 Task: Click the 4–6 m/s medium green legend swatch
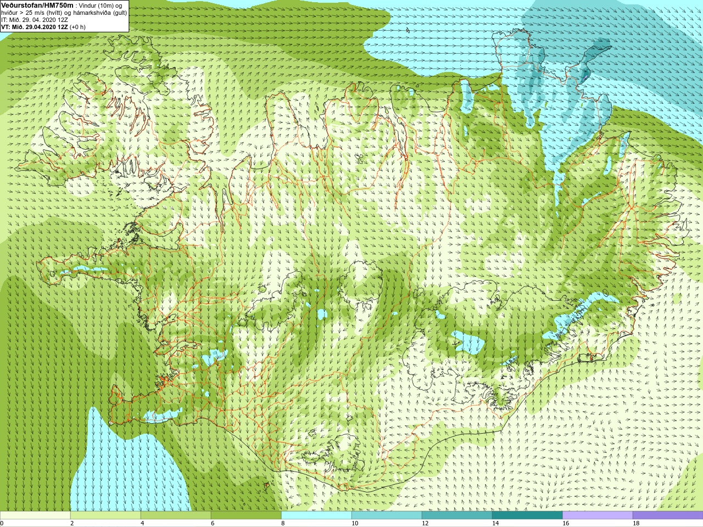[x=176, y=515]
